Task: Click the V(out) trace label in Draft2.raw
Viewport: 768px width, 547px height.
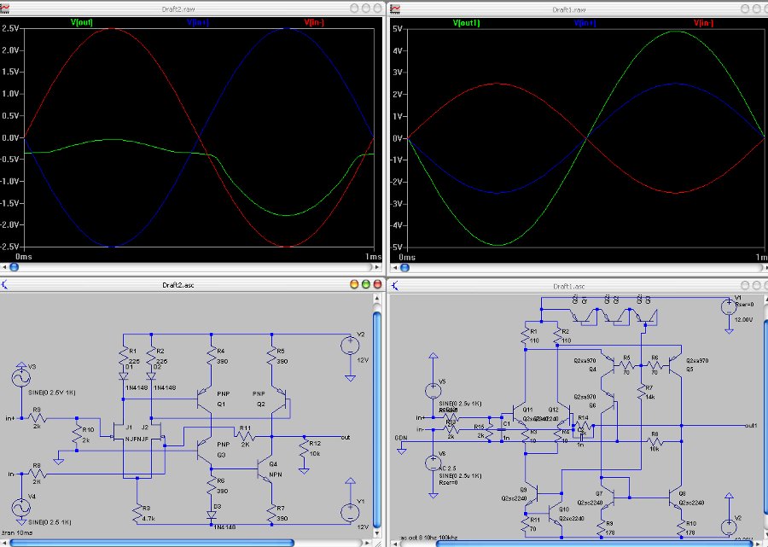Action: [x=82, y=22]
